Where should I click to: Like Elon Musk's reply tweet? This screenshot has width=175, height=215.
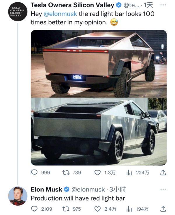pyautogui.click(x=98, y=209)
